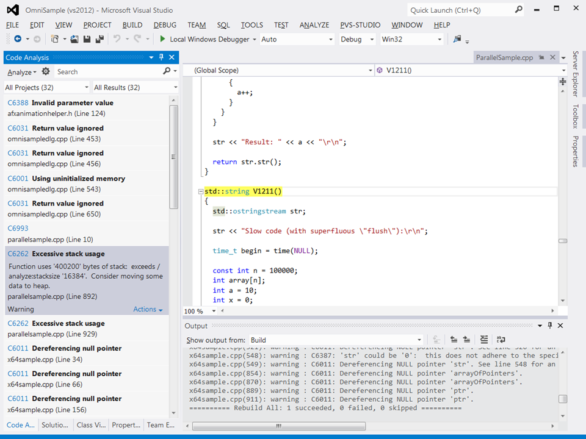
Task: Open the TOOLS menu
Action: (x=252, y=25)
